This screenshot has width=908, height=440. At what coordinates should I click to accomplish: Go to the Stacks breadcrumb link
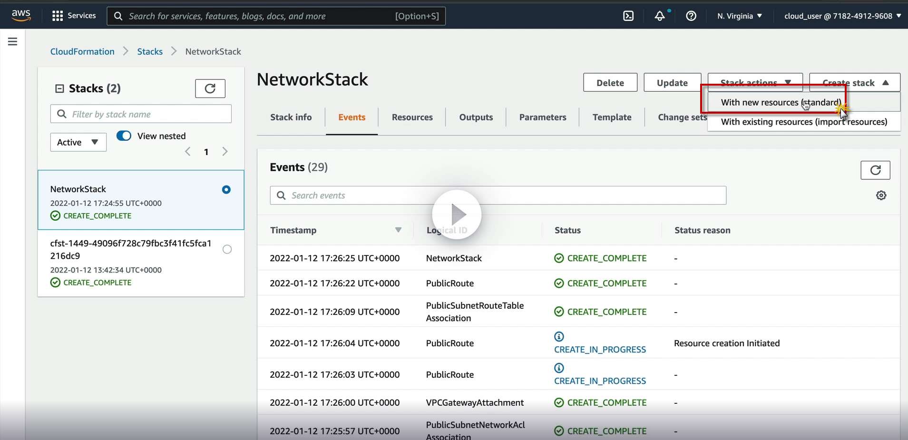[150, 51]
